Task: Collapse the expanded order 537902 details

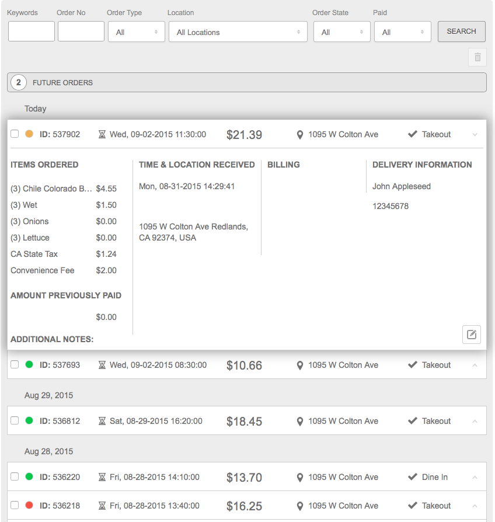Action: click(x=475, y=135)
